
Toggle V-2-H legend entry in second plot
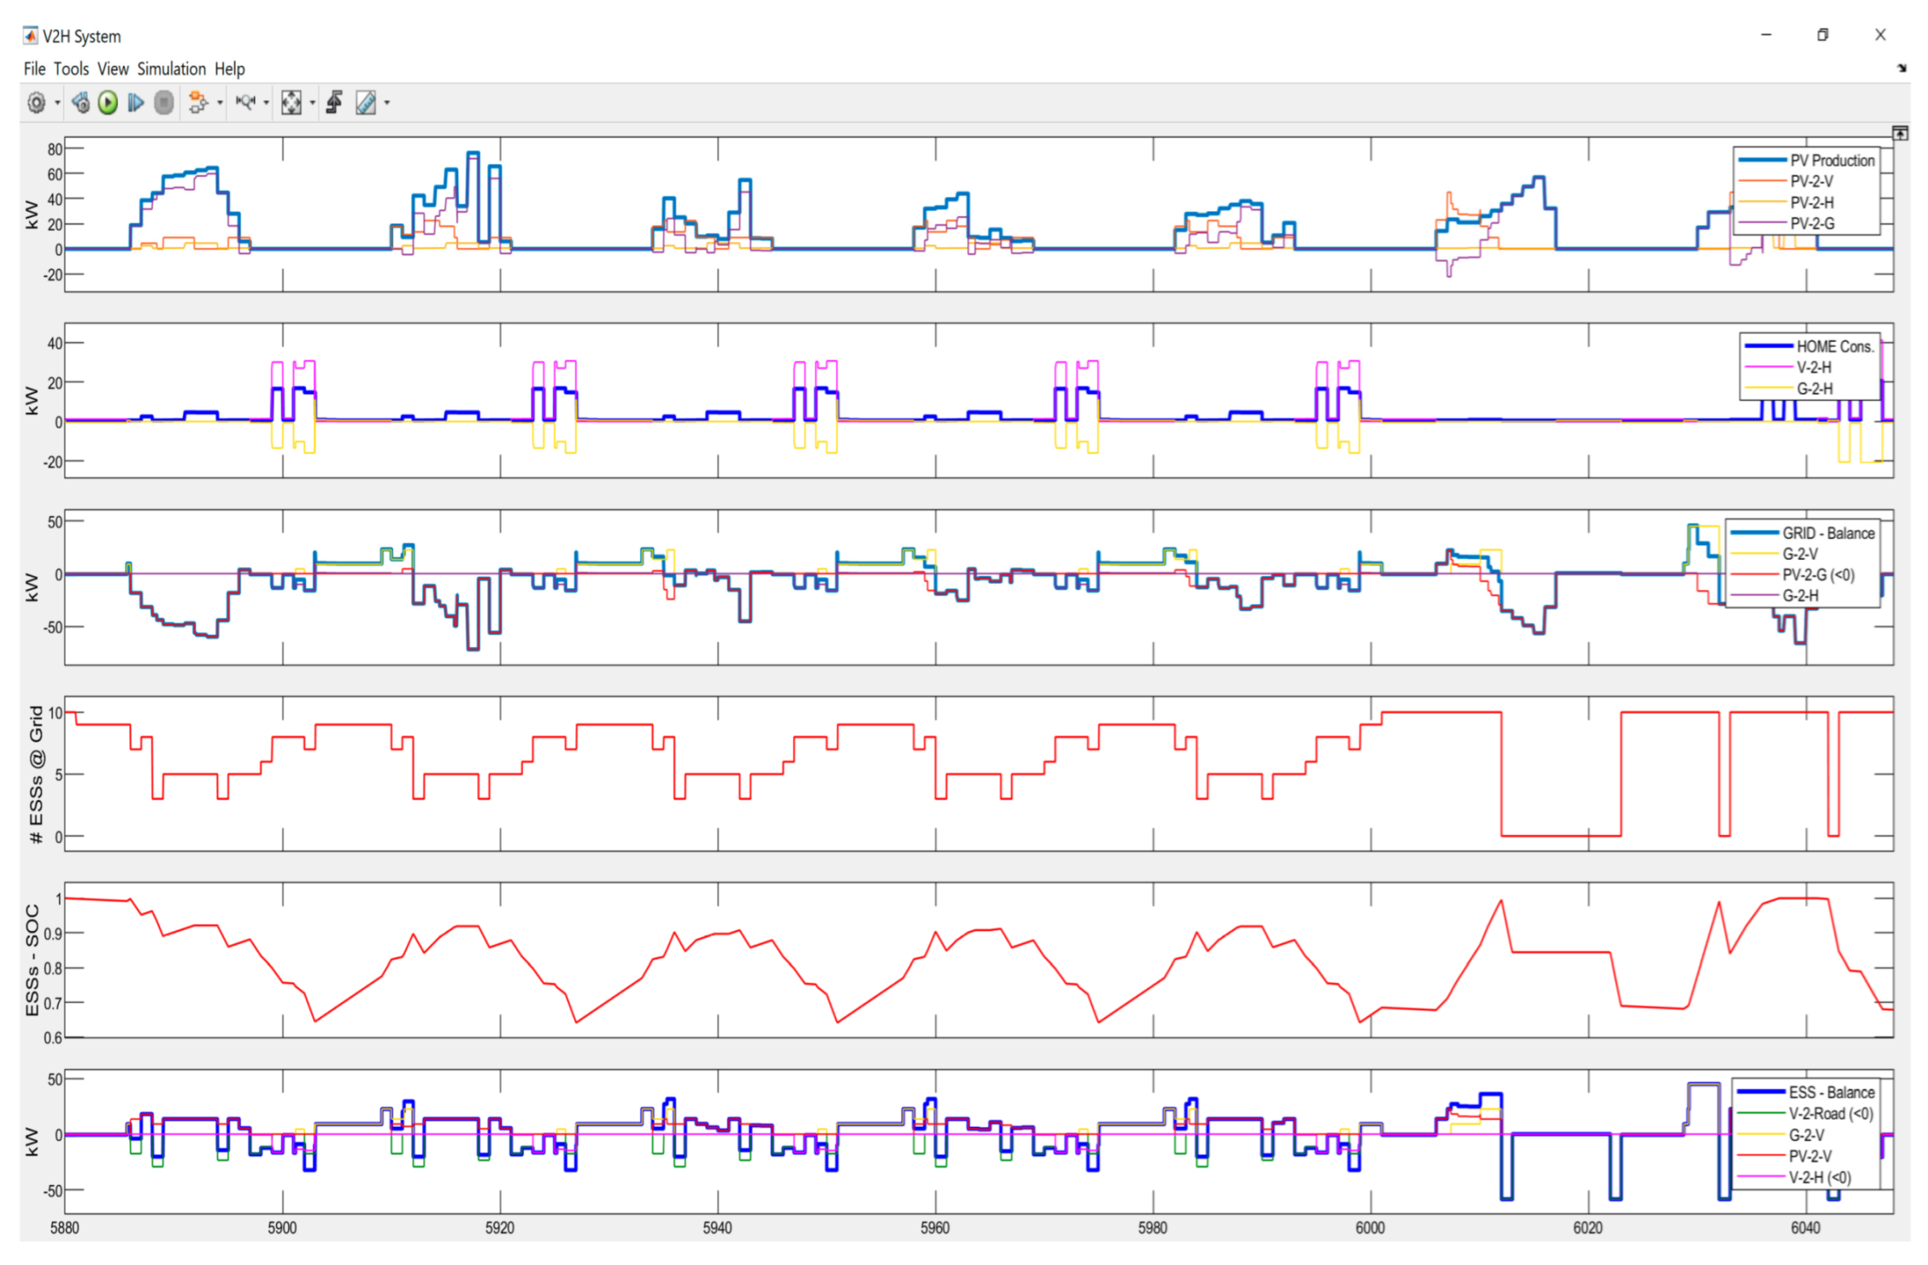[x=1813, y=368]
